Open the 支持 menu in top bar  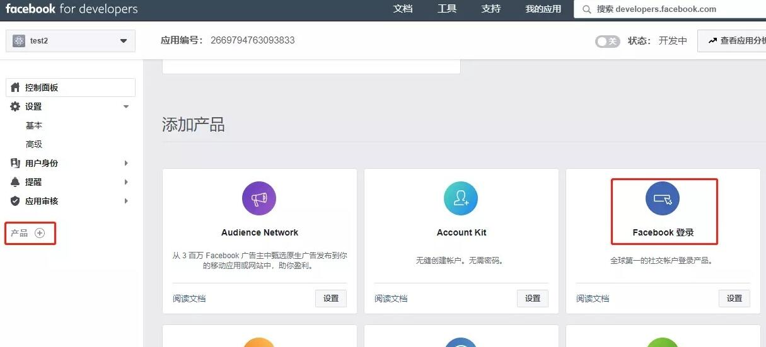coord(491,9)
